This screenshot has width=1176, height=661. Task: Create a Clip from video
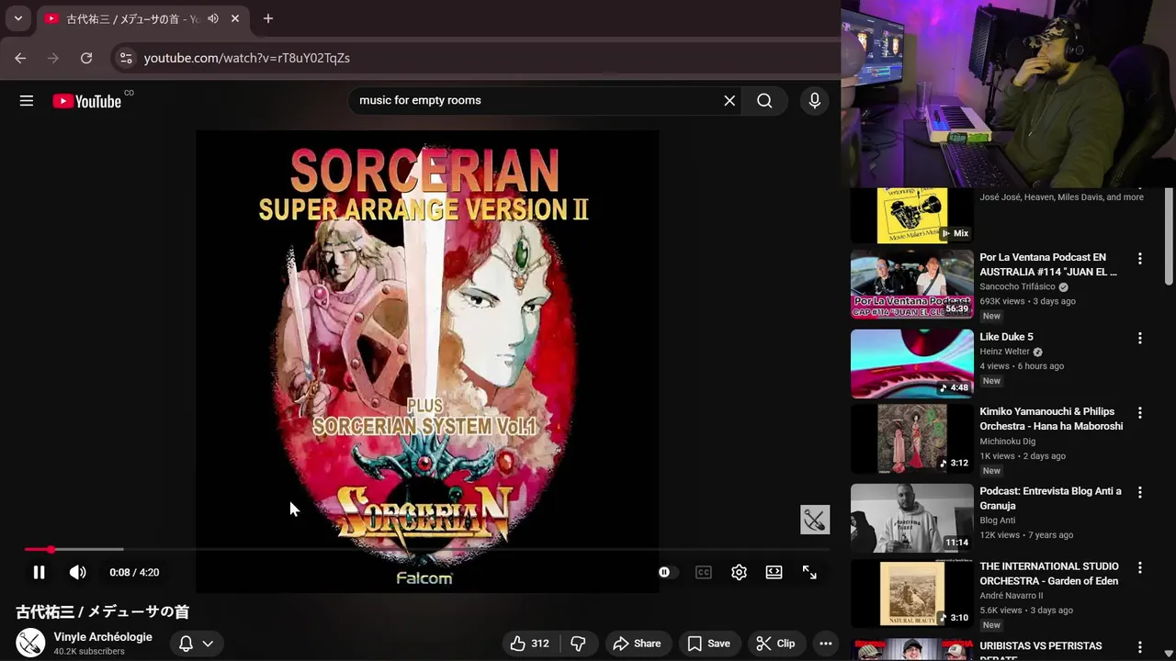point(775,644)
